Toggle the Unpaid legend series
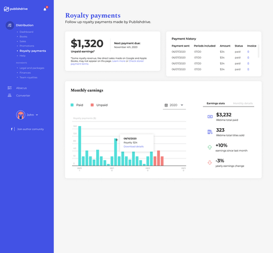The height and width of the screenshot is (253, 273). click(x=99, y=105)
